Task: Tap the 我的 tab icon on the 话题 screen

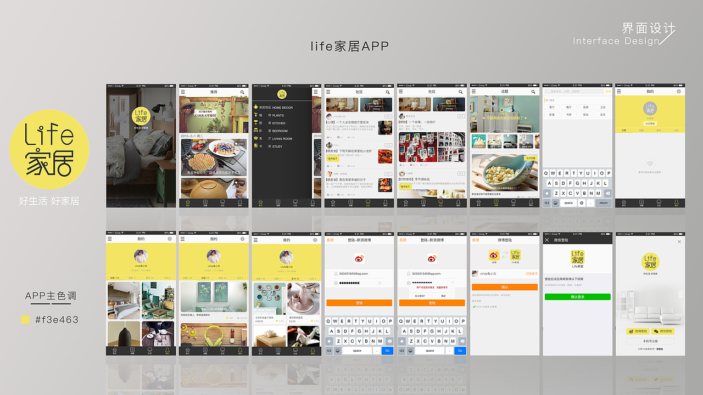Action: click(x=531, y=203)
